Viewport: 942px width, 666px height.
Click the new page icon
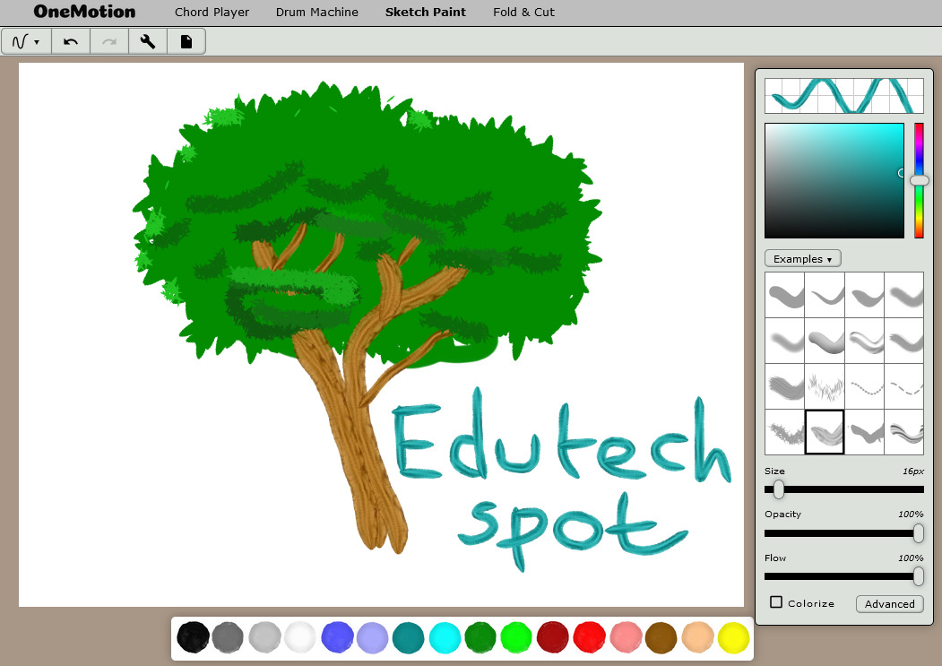click(186, 40)
